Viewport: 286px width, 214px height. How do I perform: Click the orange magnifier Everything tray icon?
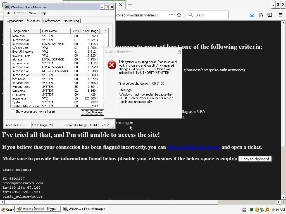(267, 210)
